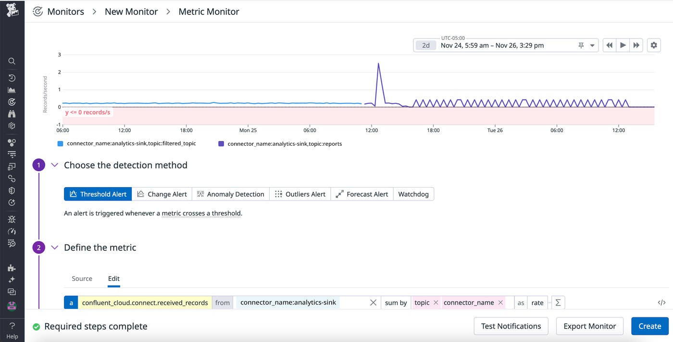Open the integrations puzzle piece icon
673x342 pixels.
[12, 268]
